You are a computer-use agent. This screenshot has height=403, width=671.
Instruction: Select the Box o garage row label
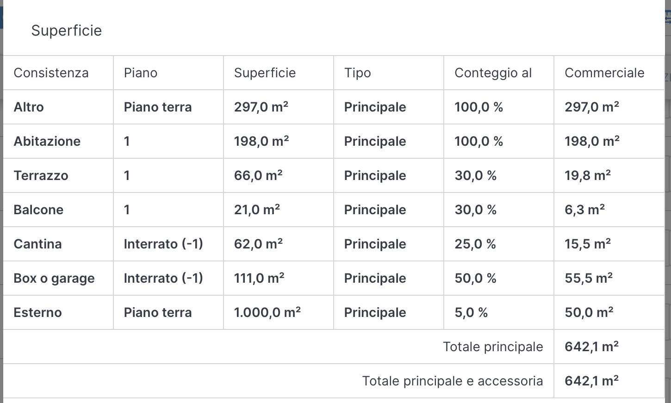click(54, 278)
